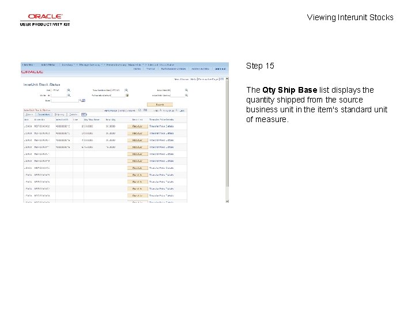Click the Oracle logo in the page header
Image resolution: width=415 pixels, height=311 pixels.
pos(32,71)
